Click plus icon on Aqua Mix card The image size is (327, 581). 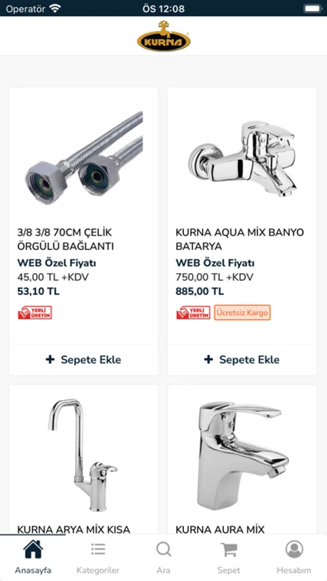tap(208, 360)
